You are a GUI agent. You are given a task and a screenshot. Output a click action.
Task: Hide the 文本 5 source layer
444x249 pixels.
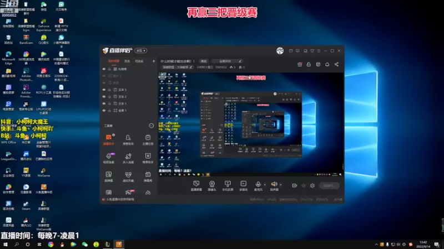pos(104,90)
